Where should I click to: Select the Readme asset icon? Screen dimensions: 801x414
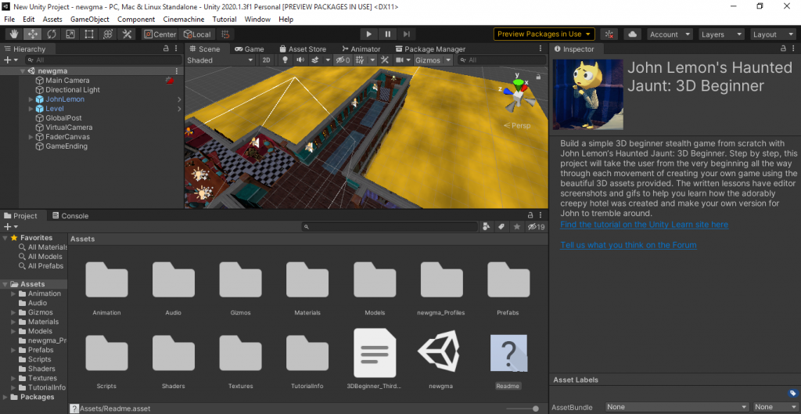coord(508,353)
